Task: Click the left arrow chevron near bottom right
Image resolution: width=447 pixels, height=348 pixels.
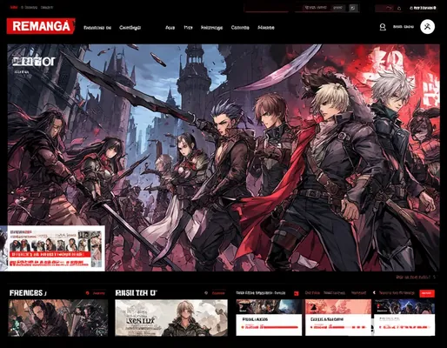Action: pos(374,293)
